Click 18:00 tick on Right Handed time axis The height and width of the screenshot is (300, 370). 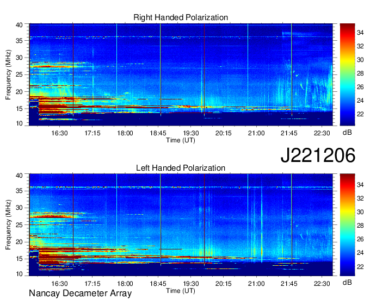pyautogui.click(x=125, y=133)
